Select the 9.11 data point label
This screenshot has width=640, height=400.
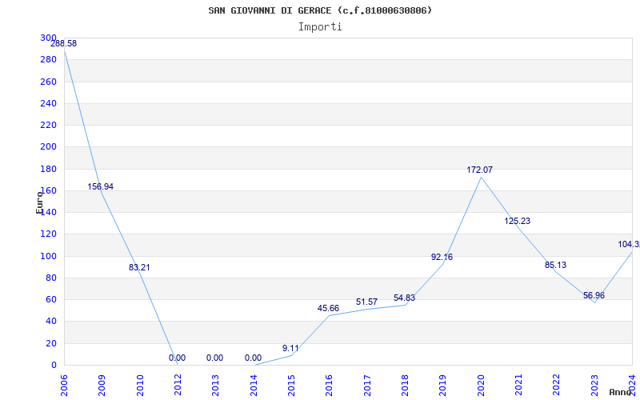pos(290,348)
